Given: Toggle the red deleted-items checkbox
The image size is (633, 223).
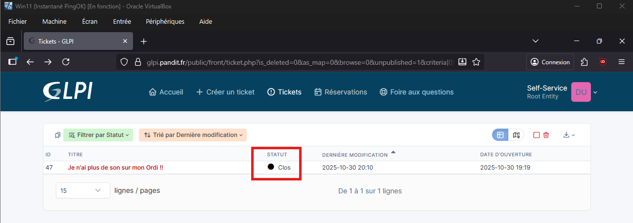Looking at the screenshot, I should (537, 135).
